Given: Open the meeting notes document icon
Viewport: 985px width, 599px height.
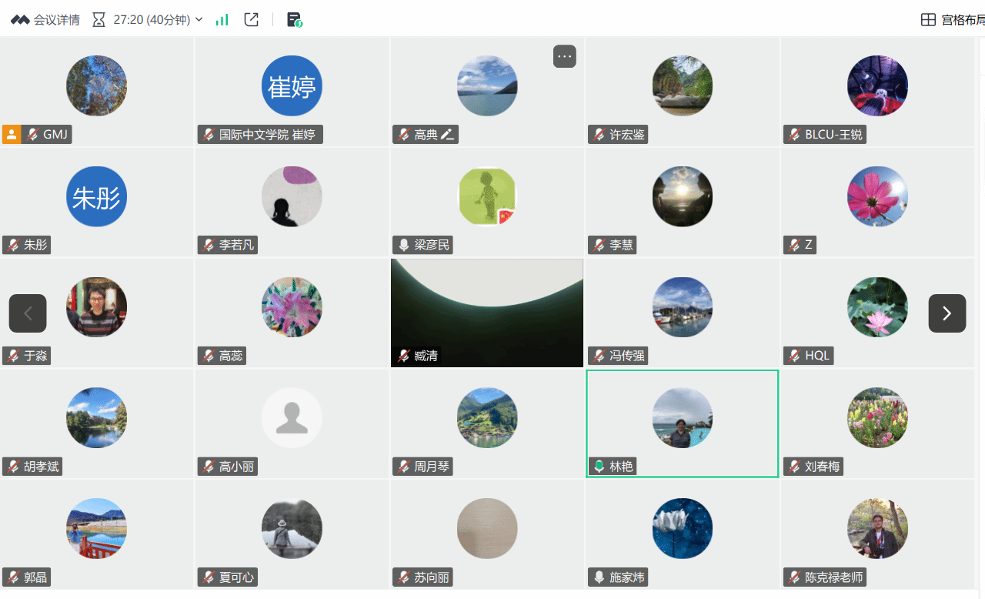Looking at the screenshot, I should pos(294,20).
